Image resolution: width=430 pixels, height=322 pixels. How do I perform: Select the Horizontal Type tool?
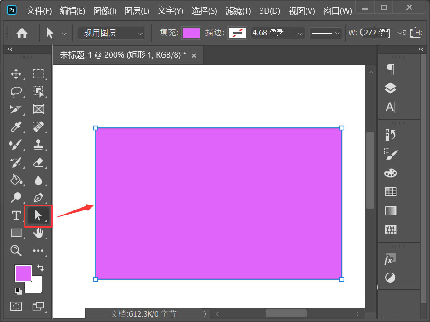pyautogui.click(x=16, y=215)
